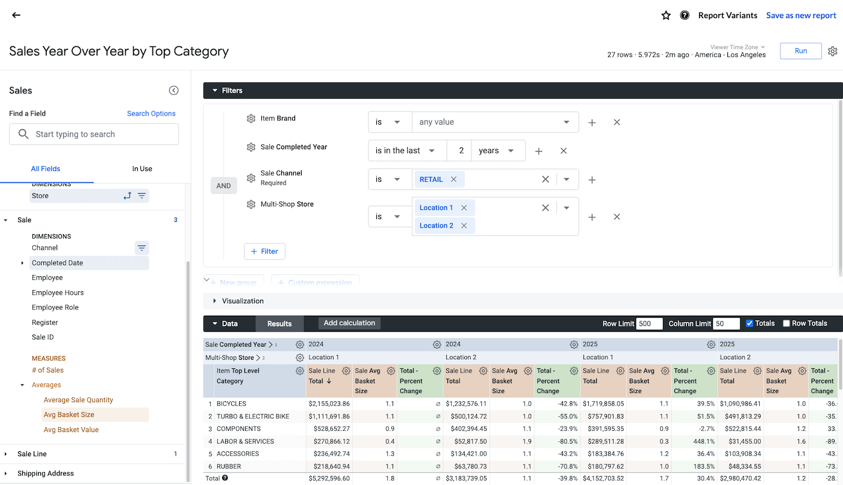Click the filter icon next to the Channel dimension
The image size is (843, 485).
142,247
